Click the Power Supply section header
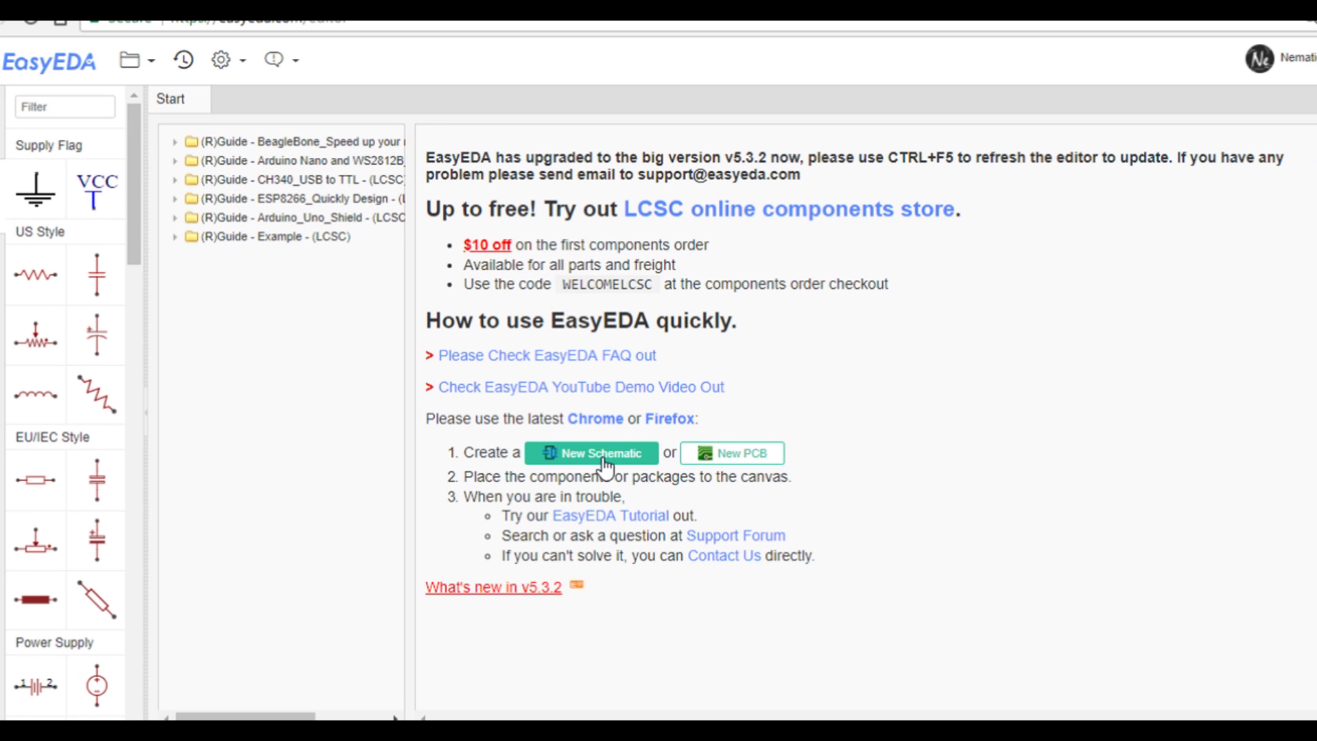Image resolution: width=1317 pixels, height=741 pixels. 54,643
